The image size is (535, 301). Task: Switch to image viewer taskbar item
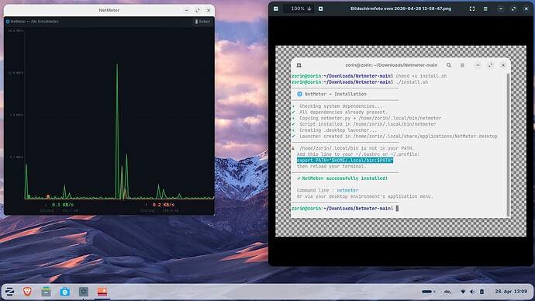102,292
